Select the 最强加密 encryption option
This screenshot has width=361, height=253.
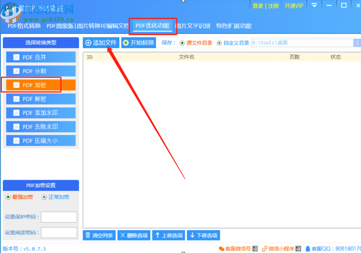(8, 197)
